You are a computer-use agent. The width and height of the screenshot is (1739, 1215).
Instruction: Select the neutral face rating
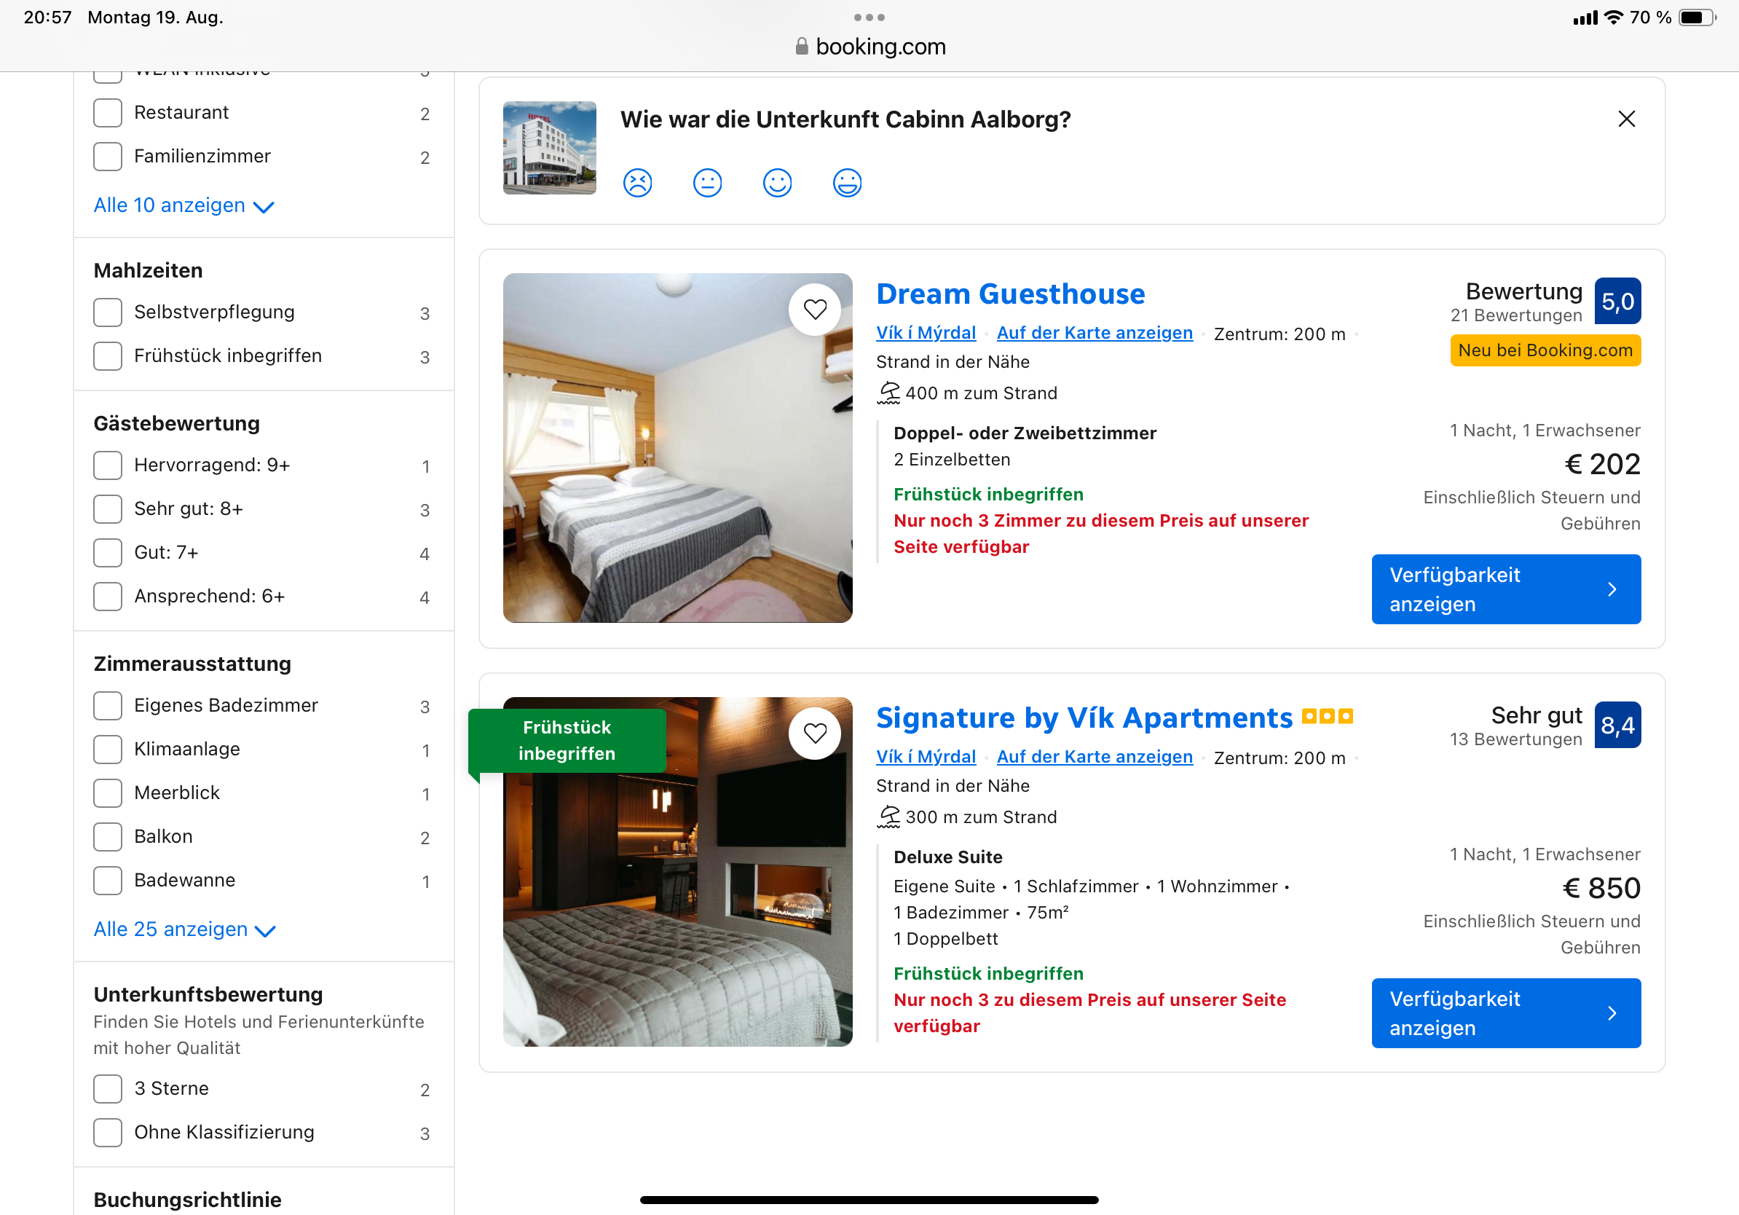pyautogui.click(x=707, y=183)
